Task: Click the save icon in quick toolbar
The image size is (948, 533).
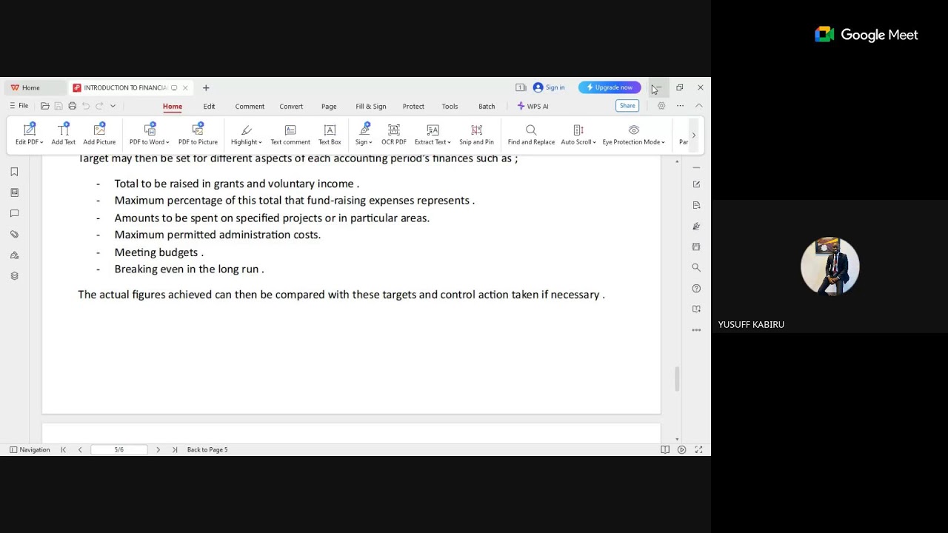Action: point(59,106)
